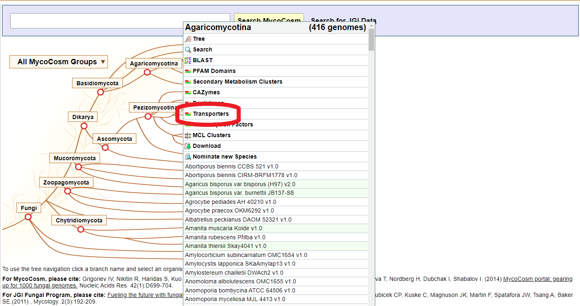Open Agrocybe praecox OKM6292 v1.0
580x306 pixels.
[276, 210]
